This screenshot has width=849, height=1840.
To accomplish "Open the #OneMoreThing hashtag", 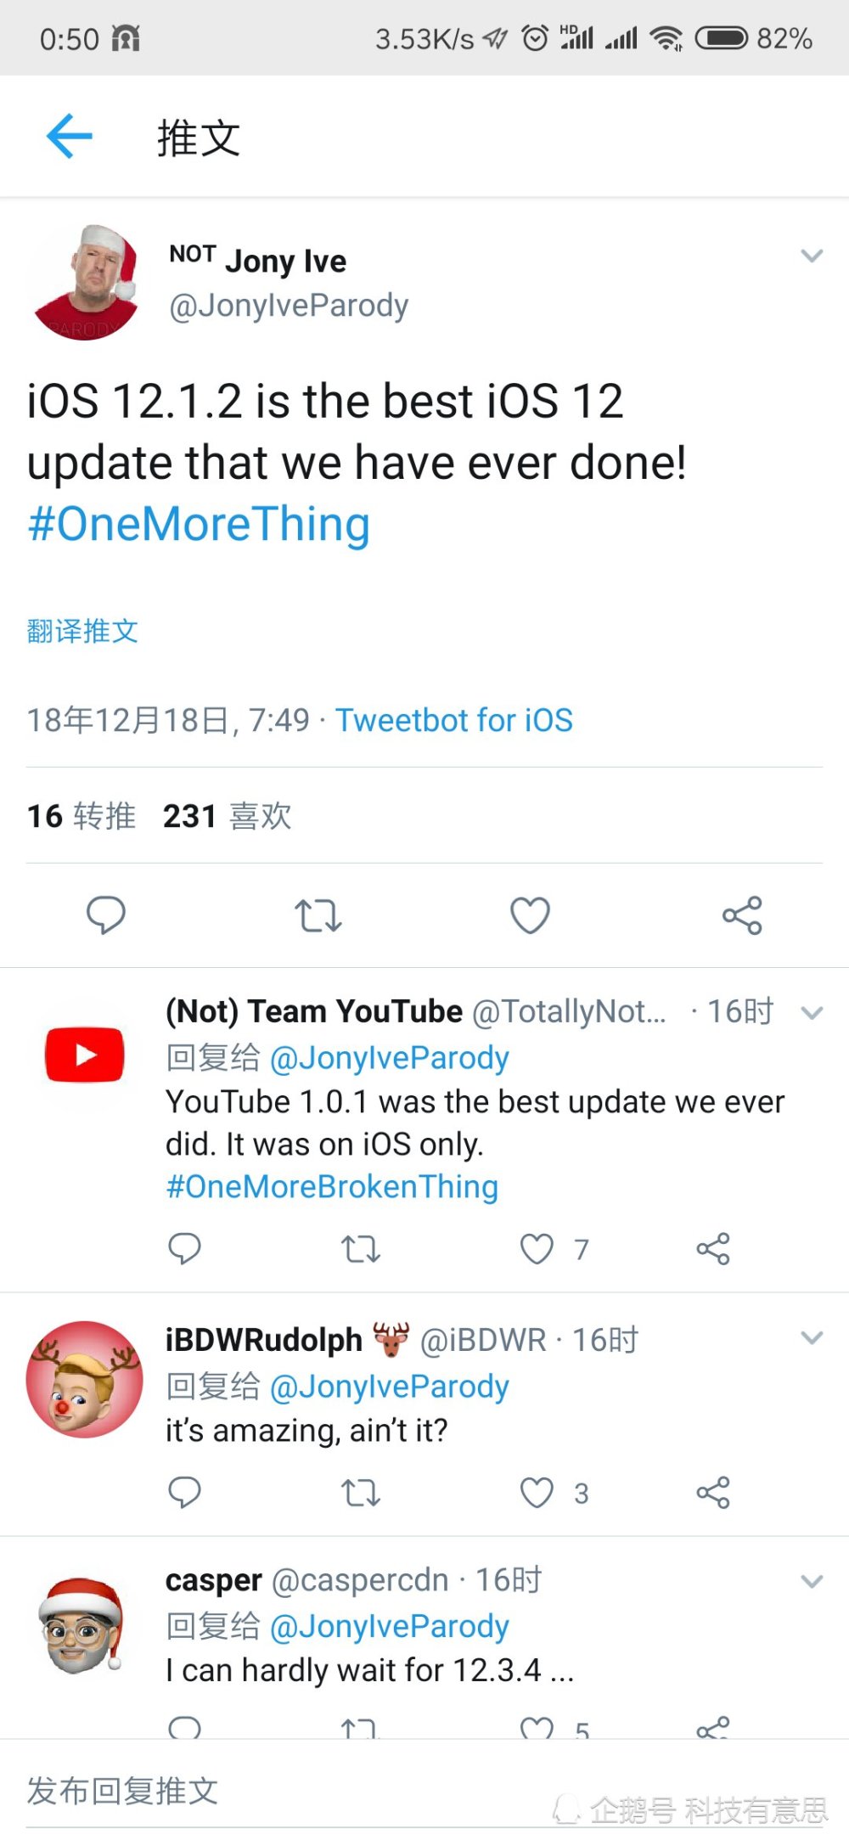I will [x=199, y=524].
